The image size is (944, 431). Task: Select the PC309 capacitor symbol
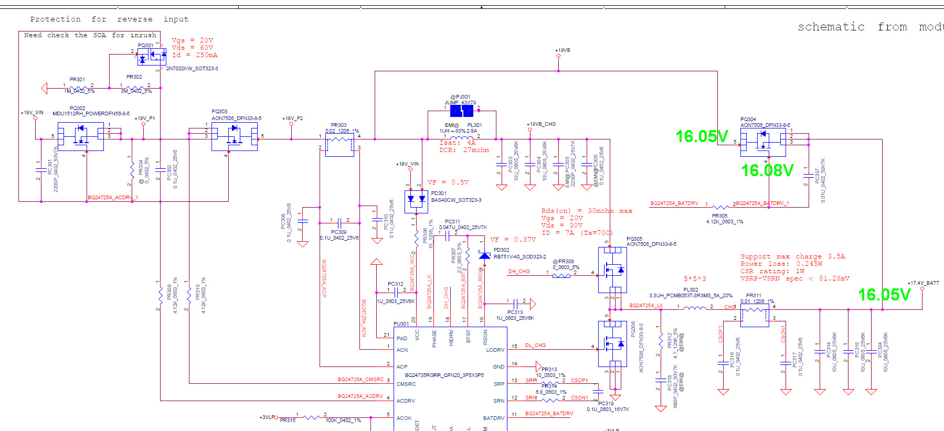340,222
